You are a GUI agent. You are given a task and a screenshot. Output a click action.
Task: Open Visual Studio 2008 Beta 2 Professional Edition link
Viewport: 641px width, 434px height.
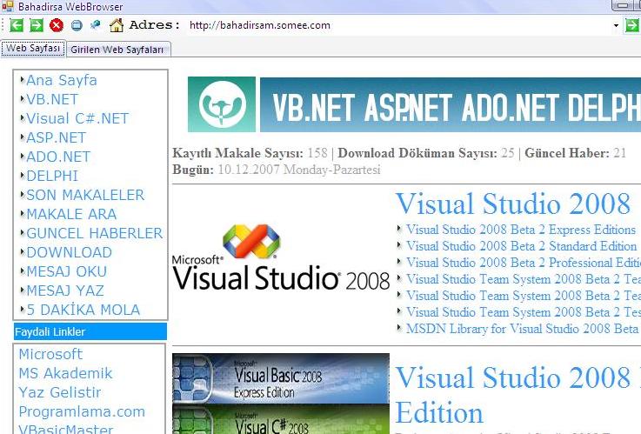pyautogui.click(x=524, y=263)
